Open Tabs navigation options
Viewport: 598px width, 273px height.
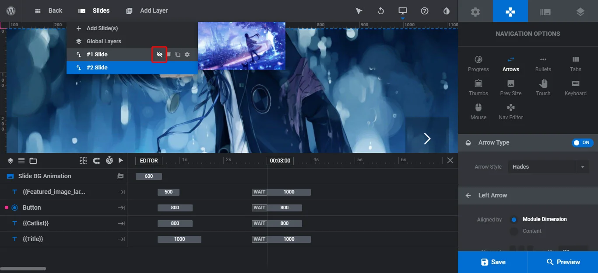pyautogui.click(x=576, y=64)
